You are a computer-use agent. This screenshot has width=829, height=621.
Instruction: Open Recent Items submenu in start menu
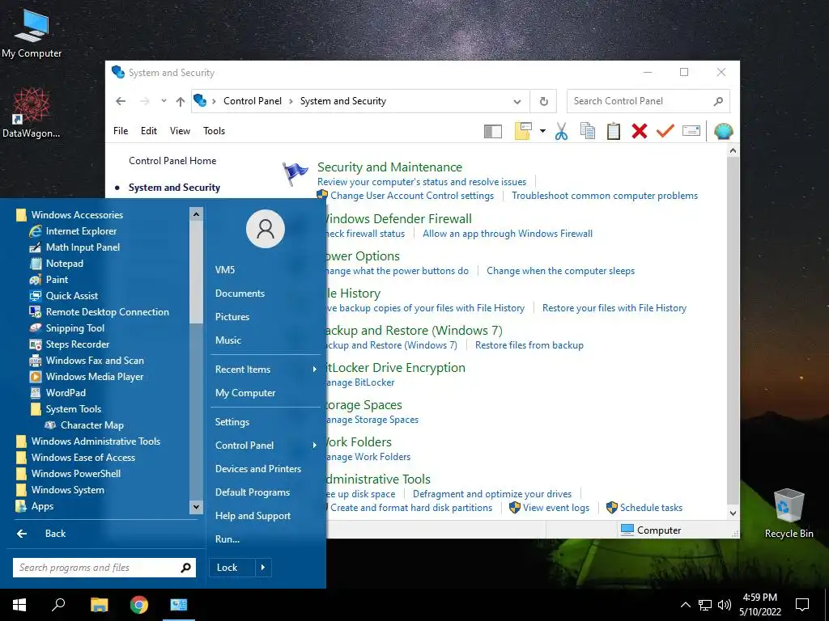(266, 369)
